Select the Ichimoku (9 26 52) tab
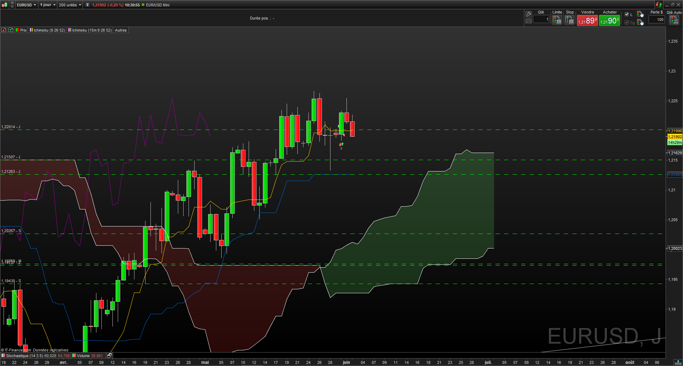The width and height of the screenshot is (683, 366). click(x=47, y=30)
